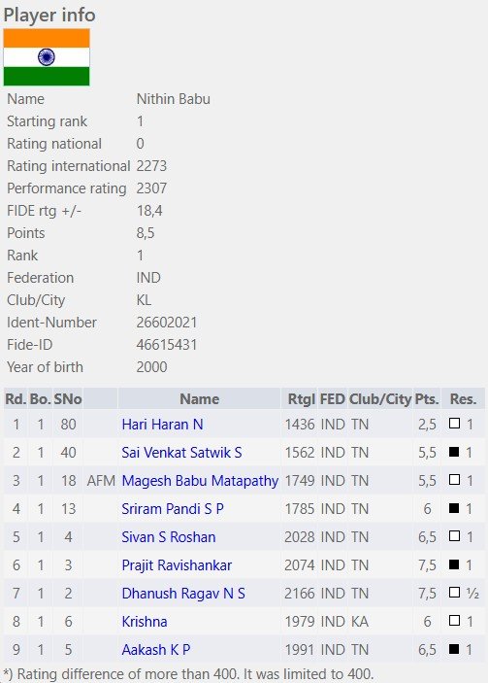Click black piece icon in Aakash K P row
The image size is (488, 683).
coord(454,649)
